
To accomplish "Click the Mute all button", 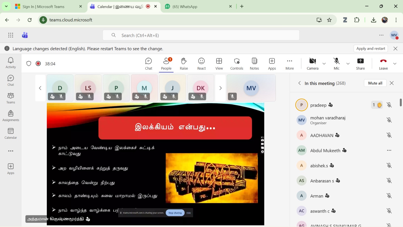I will pos(375,83).
